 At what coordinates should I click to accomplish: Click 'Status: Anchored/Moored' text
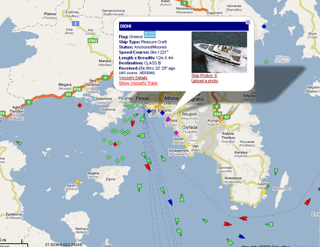(x=142, y=47)
